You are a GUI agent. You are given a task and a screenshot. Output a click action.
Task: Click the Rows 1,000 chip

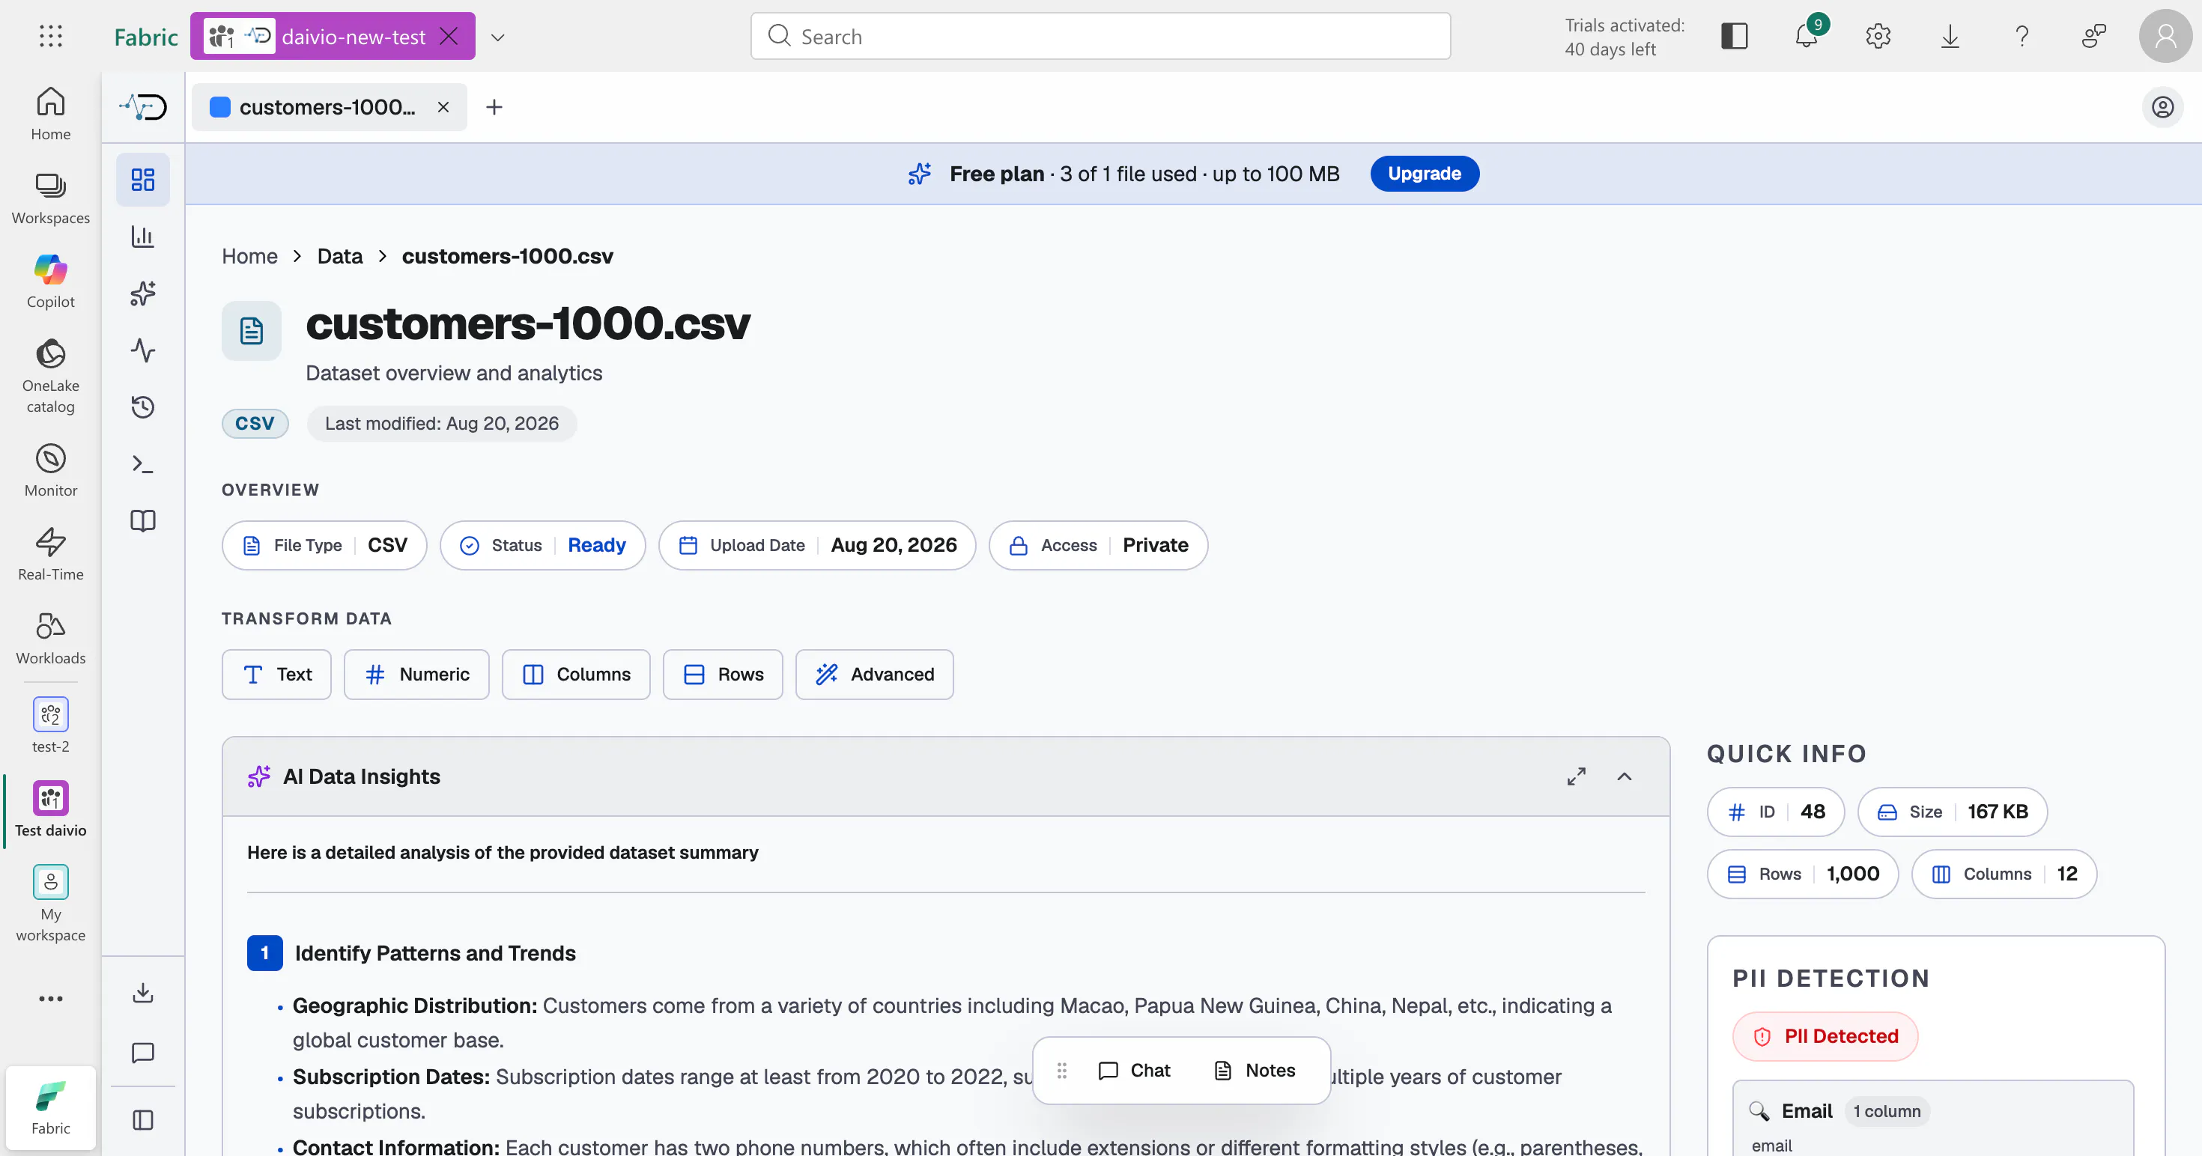click(x=1803, y=873)
